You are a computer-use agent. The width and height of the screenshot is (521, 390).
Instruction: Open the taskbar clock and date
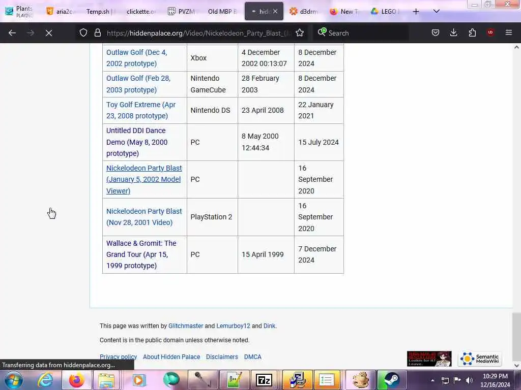tap(495, 380)
